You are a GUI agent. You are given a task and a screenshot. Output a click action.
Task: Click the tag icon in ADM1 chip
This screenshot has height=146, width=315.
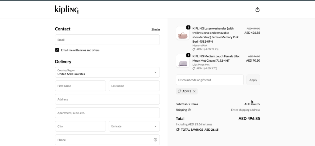[179, 91]
